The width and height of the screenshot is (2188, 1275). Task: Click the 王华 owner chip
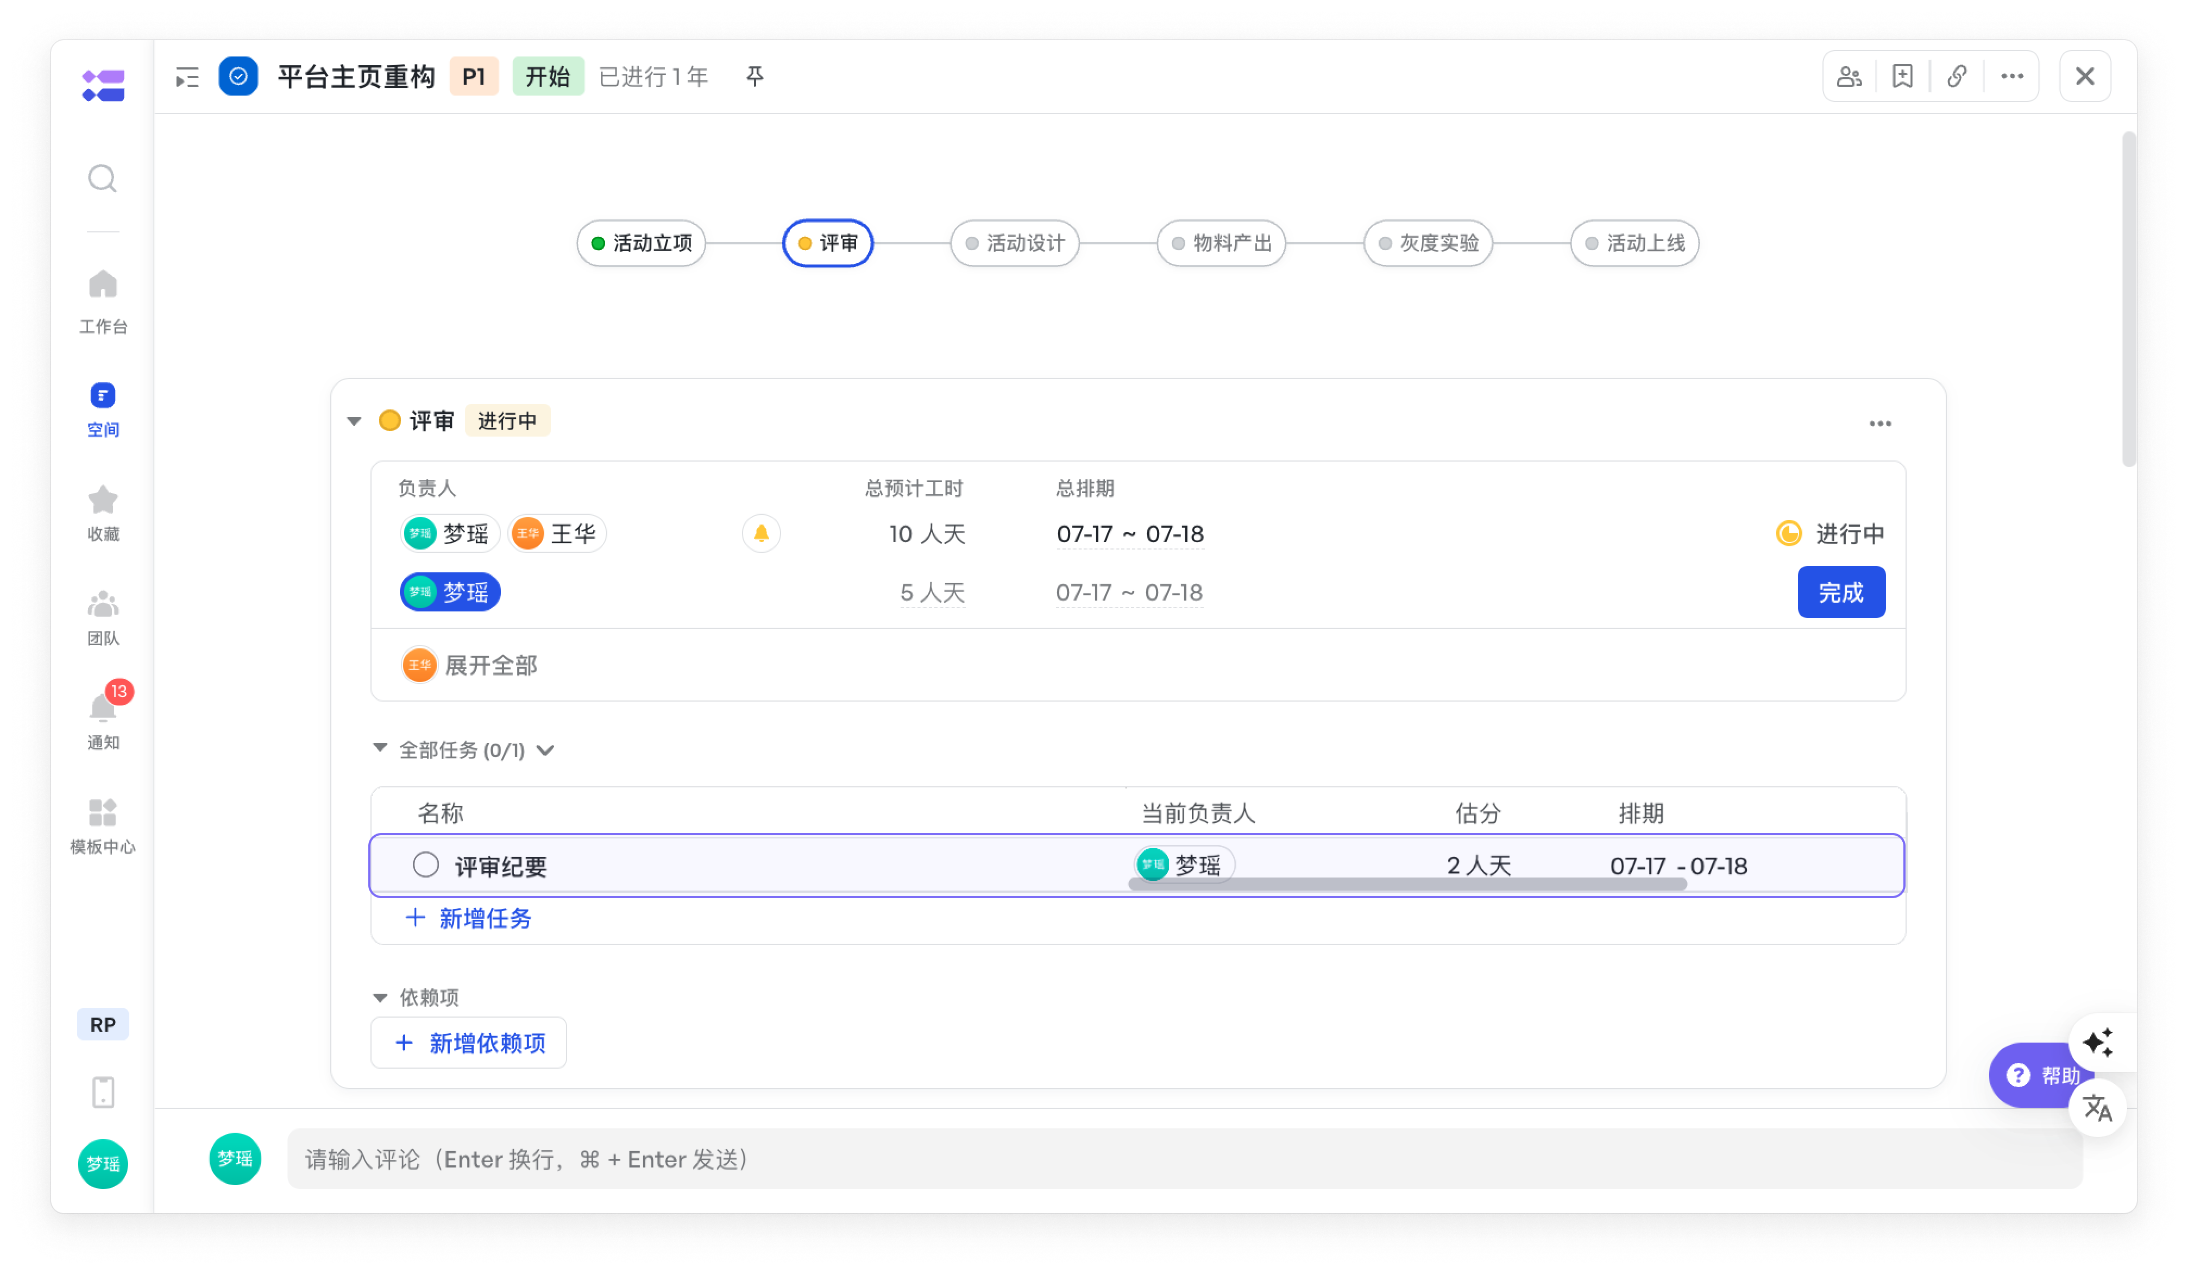[557, 534]
